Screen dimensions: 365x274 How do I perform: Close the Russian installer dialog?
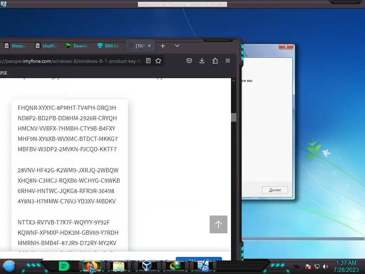pos(286,46)
